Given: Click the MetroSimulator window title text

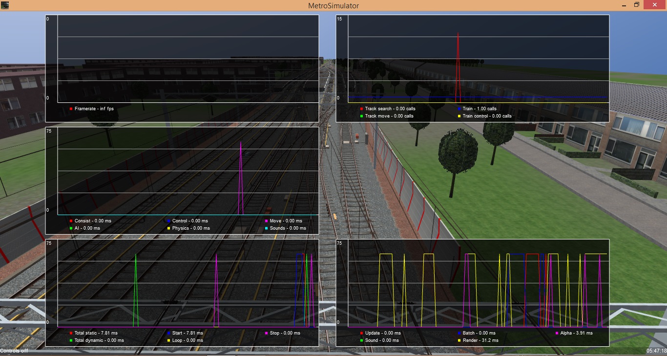Looking at the screenshot, I should point(333,5).
